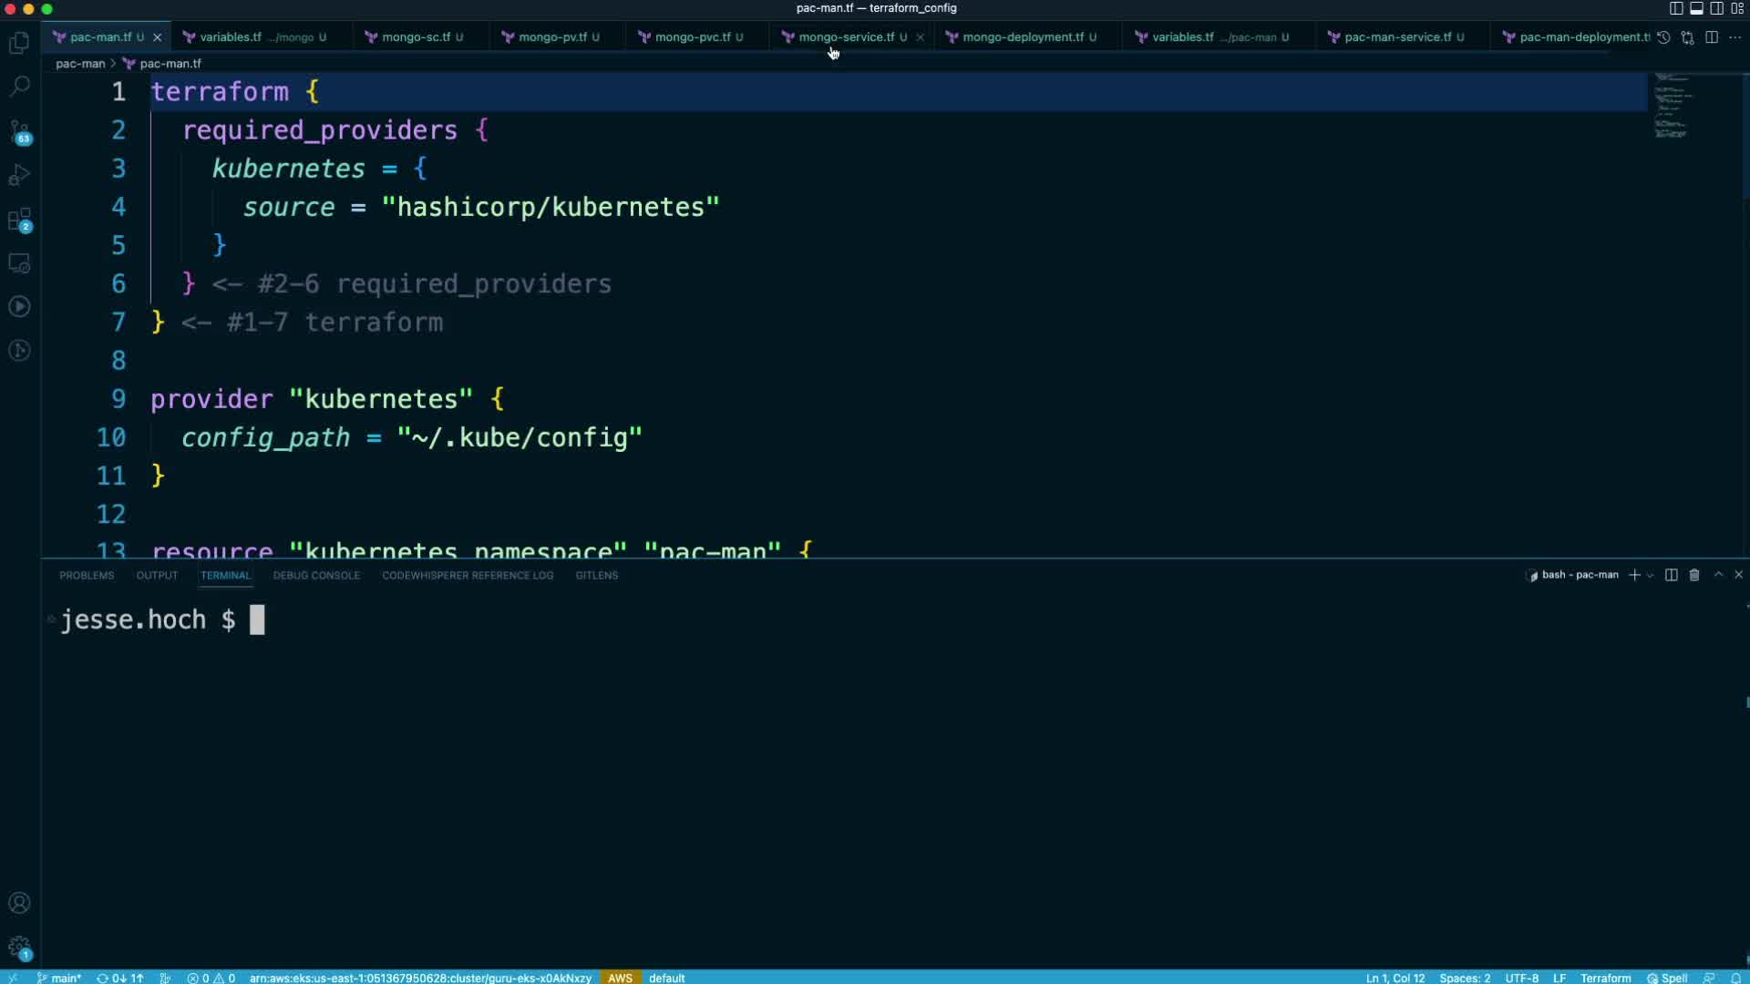This screenshot has width=1750, height=984.
Task: Open the Manage gear settings icon
Action: pos(19,947)
